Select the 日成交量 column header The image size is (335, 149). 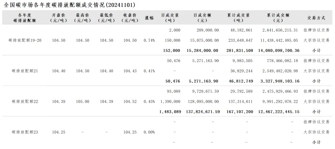tap(170, 18)
